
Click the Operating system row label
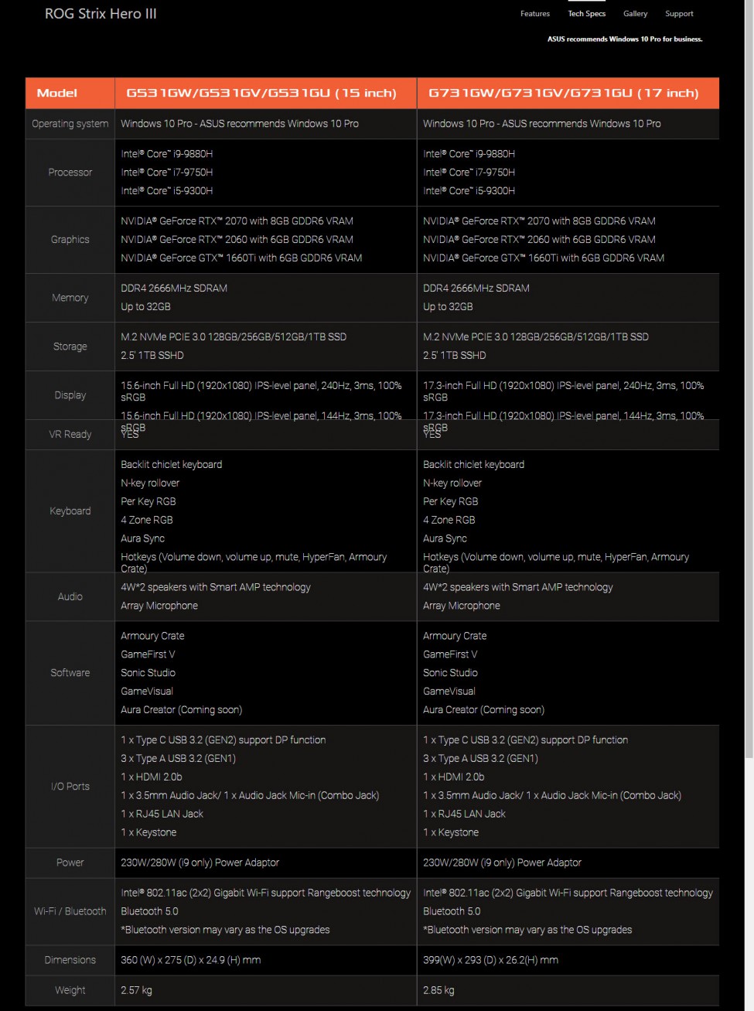70,124
